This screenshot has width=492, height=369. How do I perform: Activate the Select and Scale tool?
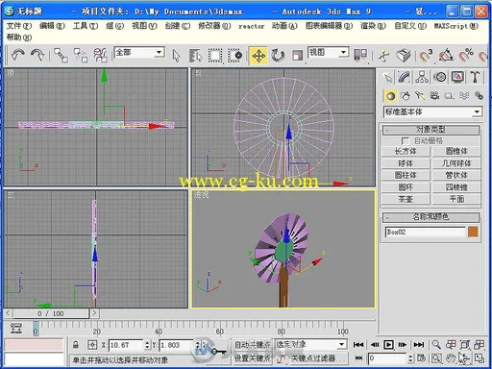click(297, 56)
